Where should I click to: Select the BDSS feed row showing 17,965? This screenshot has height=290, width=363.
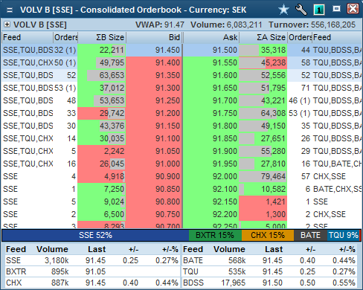pyautogui.click(x=269, y=283)
